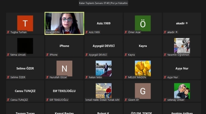Click the muted mic icon beside Ayşe Nur label
The image size is (206, 114).
(165, 77)
